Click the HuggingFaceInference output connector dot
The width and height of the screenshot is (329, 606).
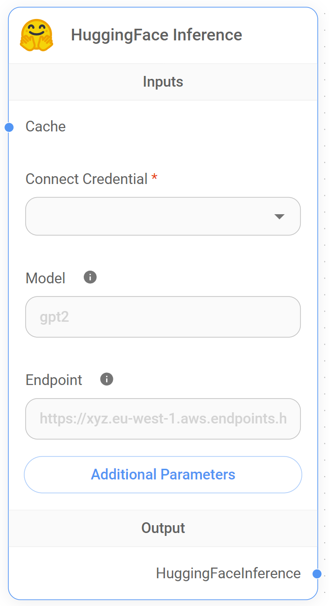[x=317, y=574]
